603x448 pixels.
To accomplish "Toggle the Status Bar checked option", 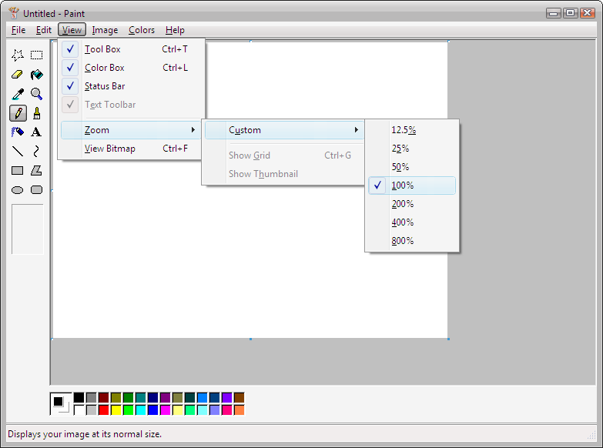I will pyautogui.click(x=131, y=86).
